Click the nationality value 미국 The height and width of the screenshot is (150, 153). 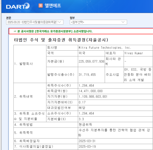click(x=82, y=53)
